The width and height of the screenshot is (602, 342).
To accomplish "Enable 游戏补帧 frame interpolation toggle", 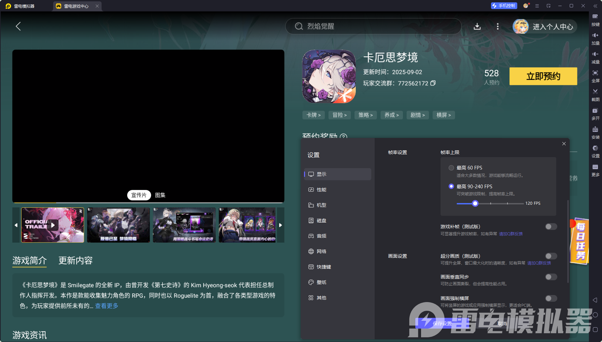I will click(x=551, y=227).
